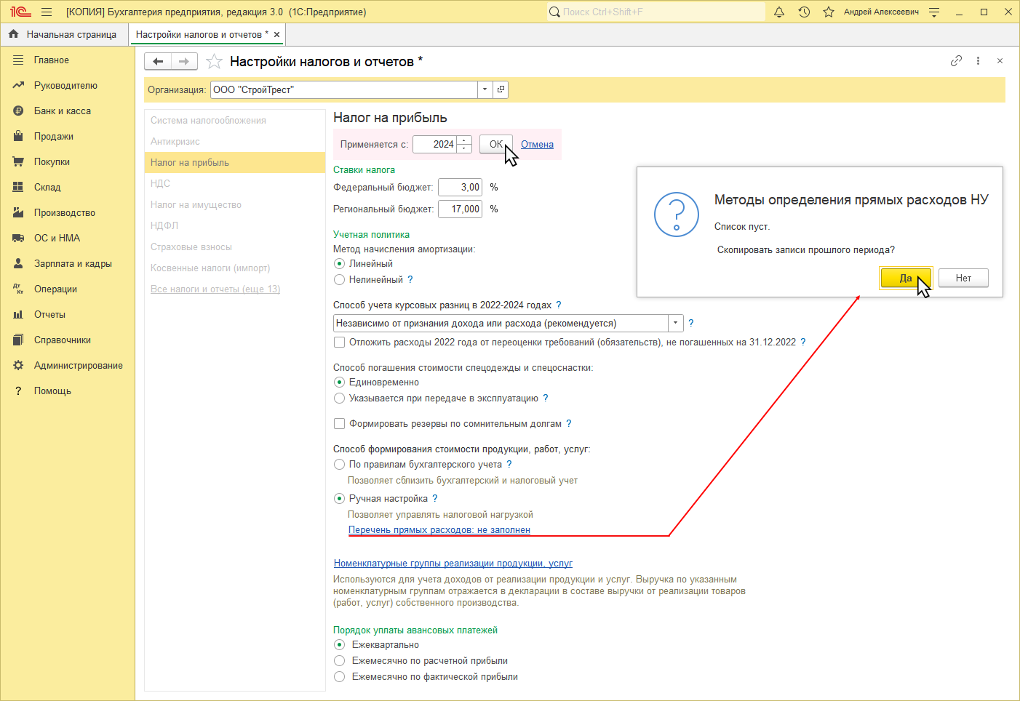This screenshot has width=1020, height=701.
Task: Click the ОС и НМА truck icon
Action: click(18, 239)
